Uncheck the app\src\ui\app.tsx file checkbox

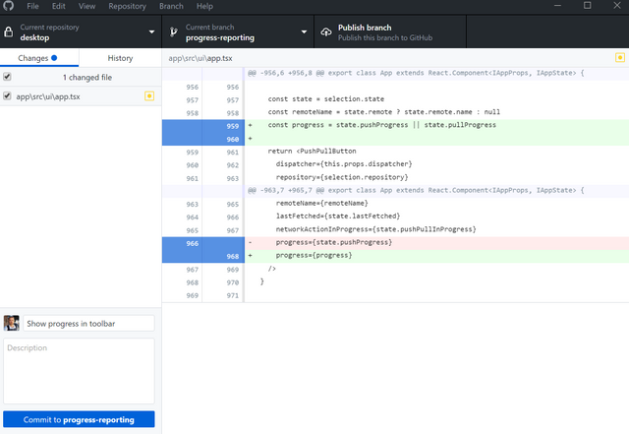[7, 95]
